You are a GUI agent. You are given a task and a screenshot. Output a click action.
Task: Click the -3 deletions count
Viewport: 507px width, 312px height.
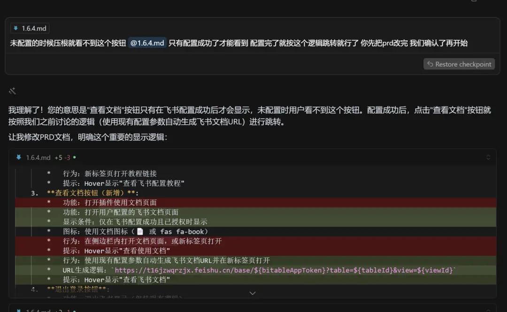(x=67, y=158)
